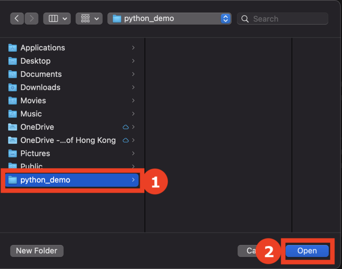Select the Desktop folder icon
Image resolution: width=342 pixels, height=269 pixels.
[12, 61]
